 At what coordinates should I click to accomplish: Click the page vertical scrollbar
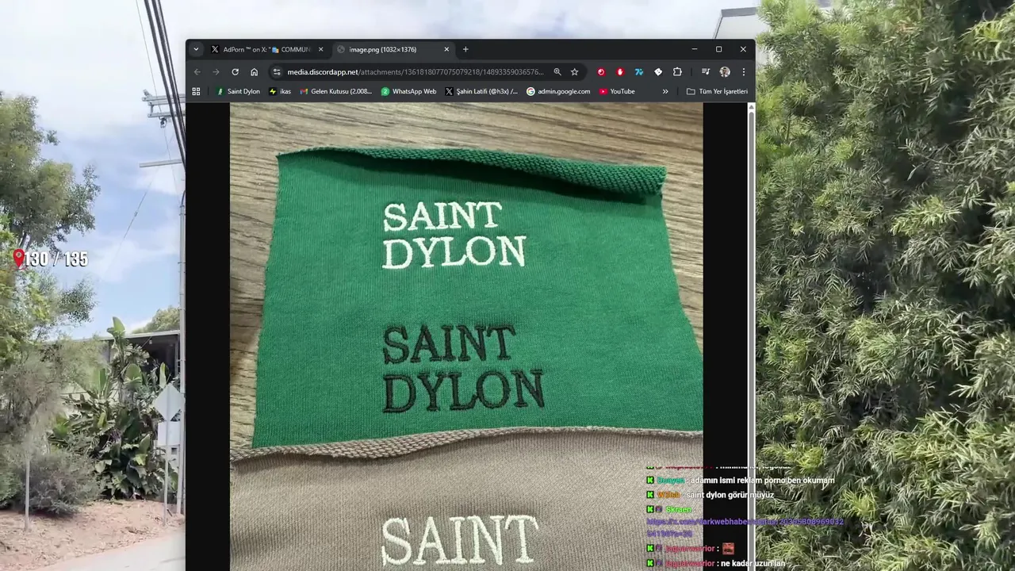click(x=751, y=337)
